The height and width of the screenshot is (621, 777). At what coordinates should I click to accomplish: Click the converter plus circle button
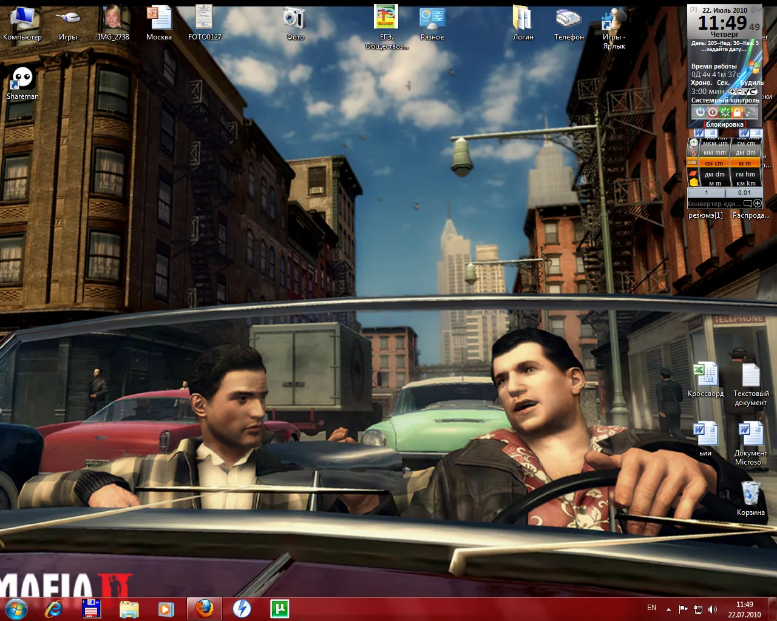758,203
